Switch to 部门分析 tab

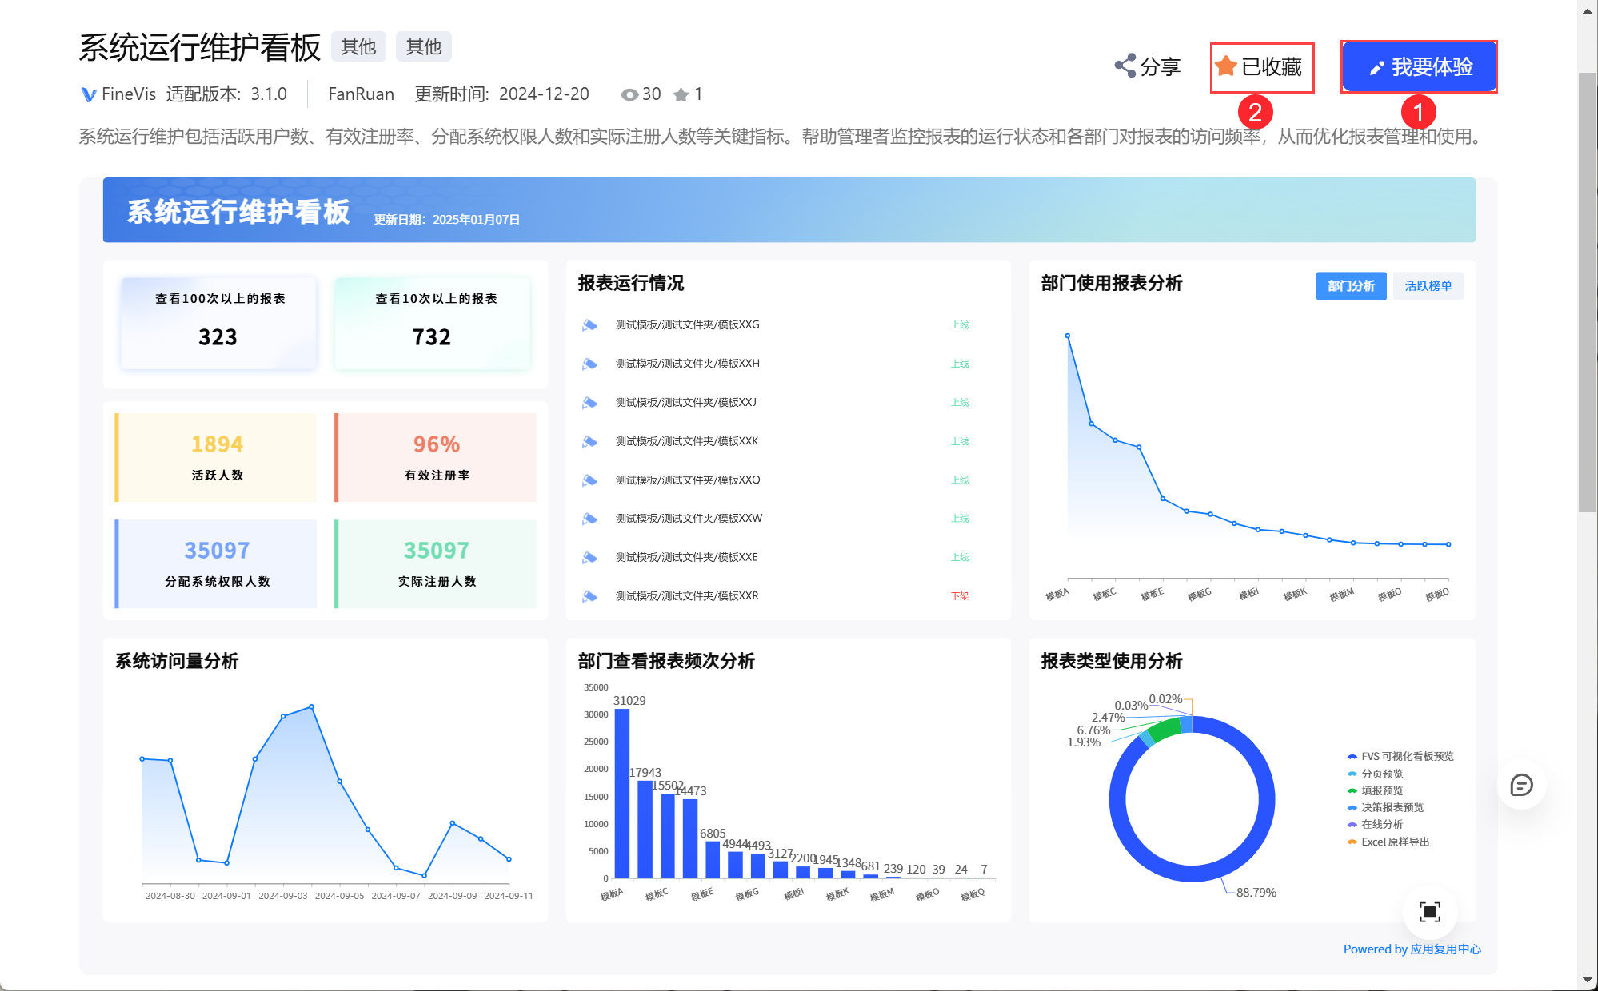pos(1350,286)
